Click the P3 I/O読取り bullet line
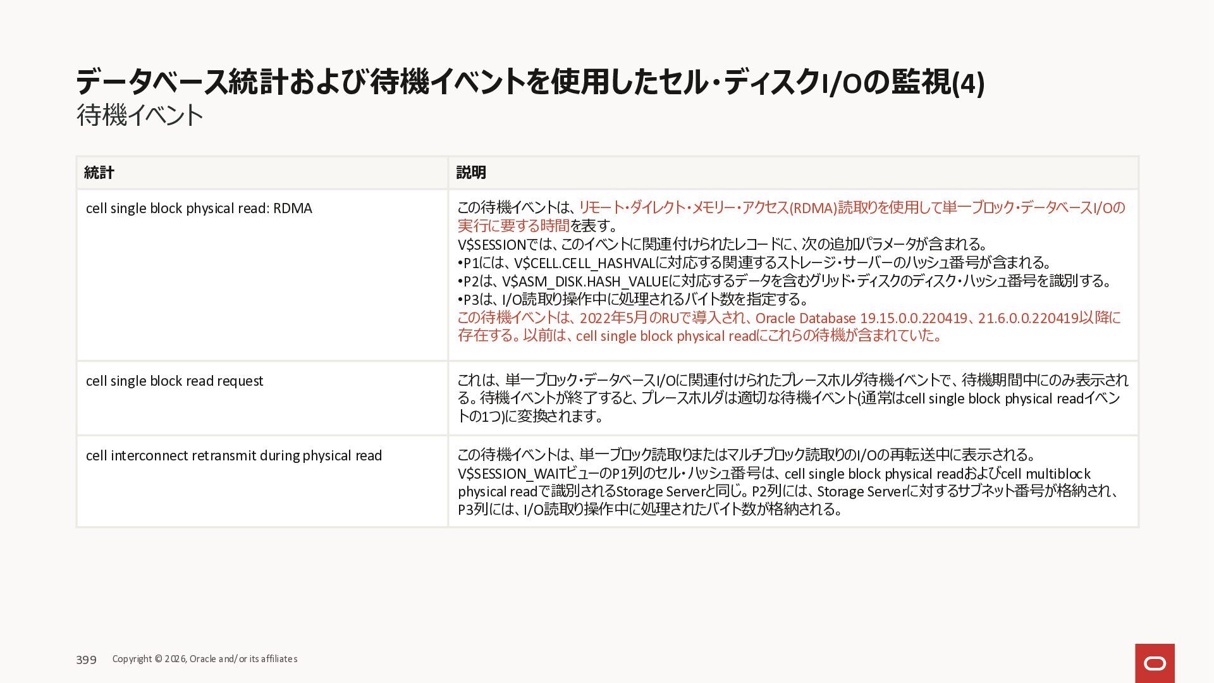 tap(632, 299)
